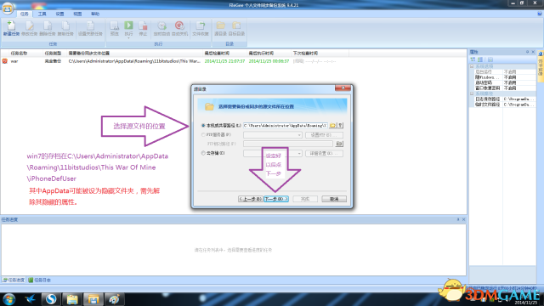This screenshot has width=544, height=306.
Task: Click the 删除任务 (delete task) ribbon icon
Action: point(48,28)
